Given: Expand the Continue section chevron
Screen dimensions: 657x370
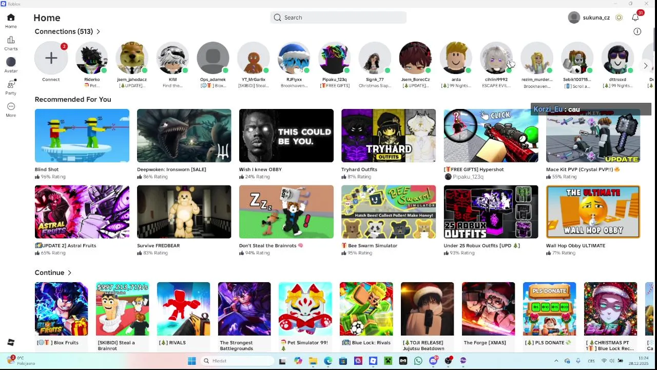Looking at the screenshot, I should pyautogui.click(x=69, y=273).
